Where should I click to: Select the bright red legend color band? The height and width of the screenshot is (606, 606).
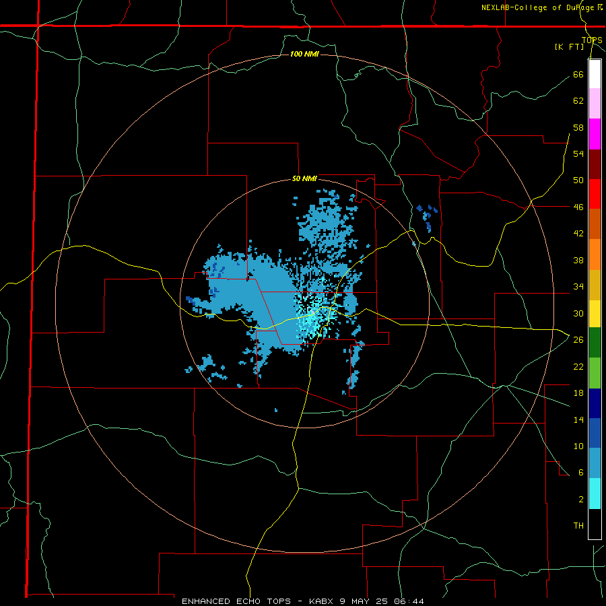595,194
